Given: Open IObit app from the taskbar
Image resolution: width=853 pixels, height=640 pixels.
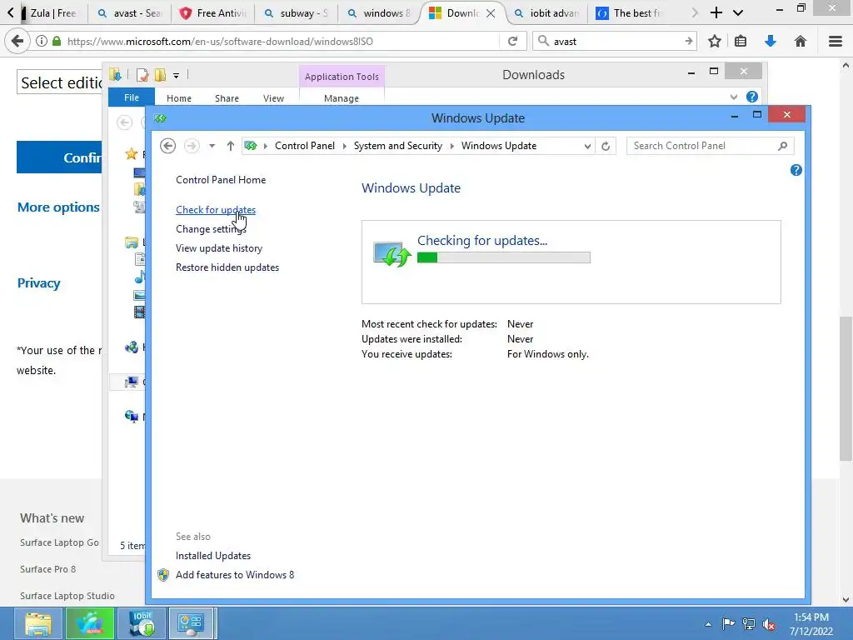Looking at the screenshot, I should 142,623.
